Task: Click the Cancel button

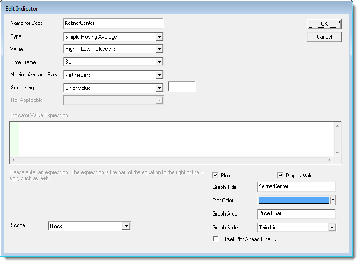Action: coord(324,37)
